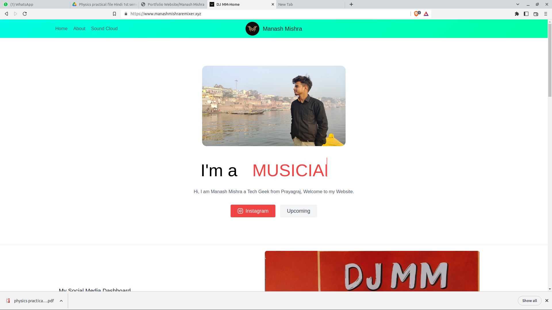The height and width of the screenshot is (310, 552).
Task: Click Show all in the downloads bar
Action: point(529,301)
